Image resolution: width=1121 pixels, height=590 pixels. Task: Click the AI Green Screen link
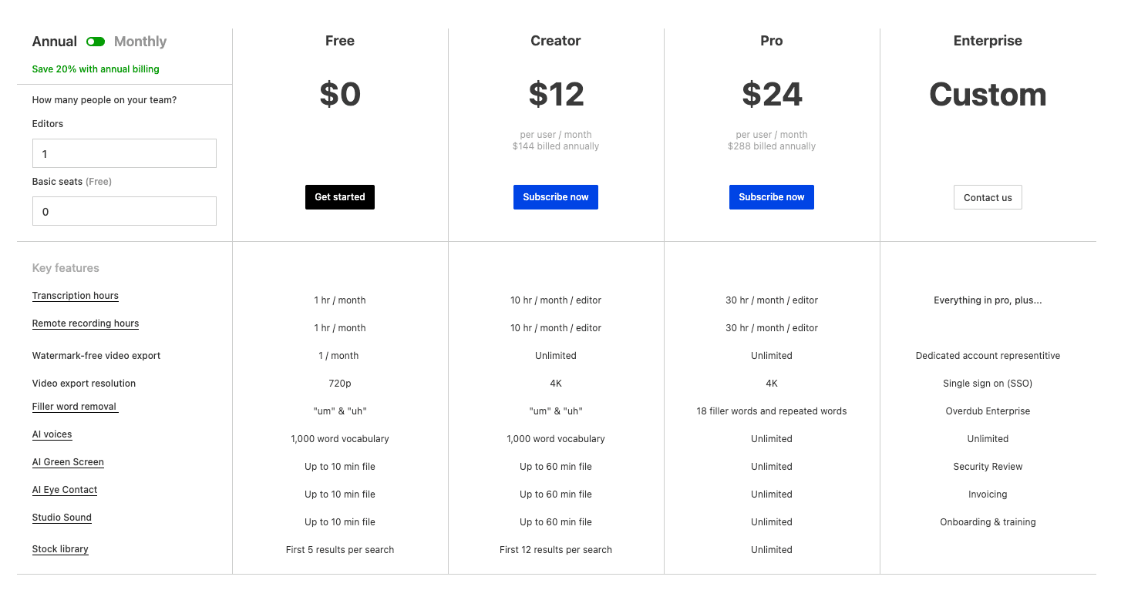pyautogui.click(x=68, y=462)
